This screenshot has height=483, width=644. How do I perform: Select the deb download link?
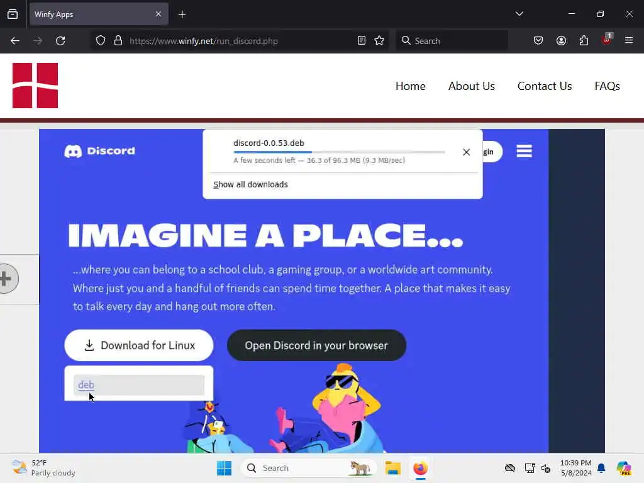[86, 385]
